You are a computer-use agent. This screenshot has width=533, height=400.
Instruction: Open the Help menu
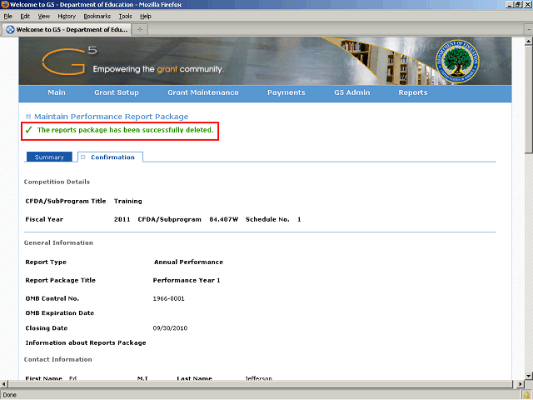[146, 17]
